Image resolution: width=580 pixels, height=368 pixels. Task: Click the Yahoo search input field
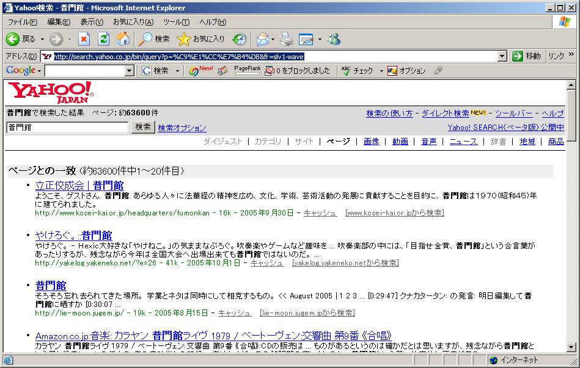point(67,128)
